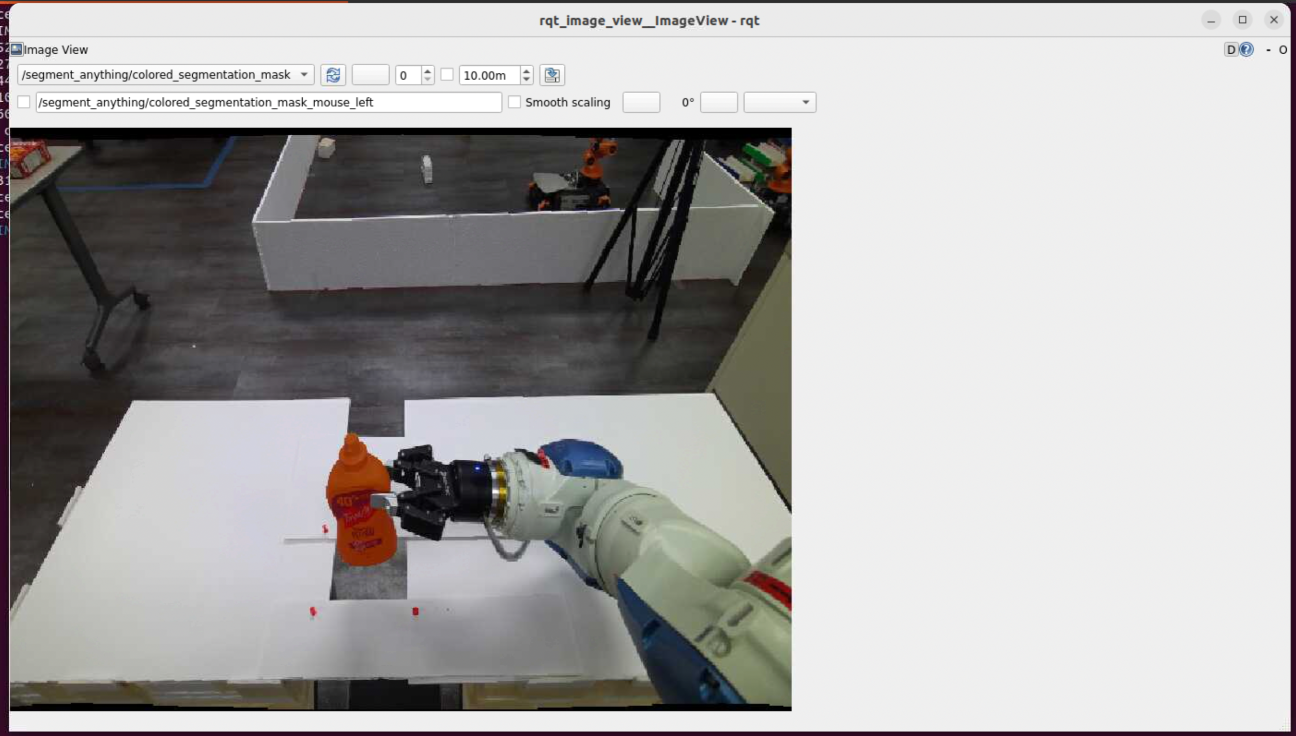Click the mouse_left topic name field
1296x736 pixels.
click(x=269, y=102)
